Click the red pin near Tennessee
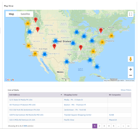This screenshot has width=138, height=129. 81,48
